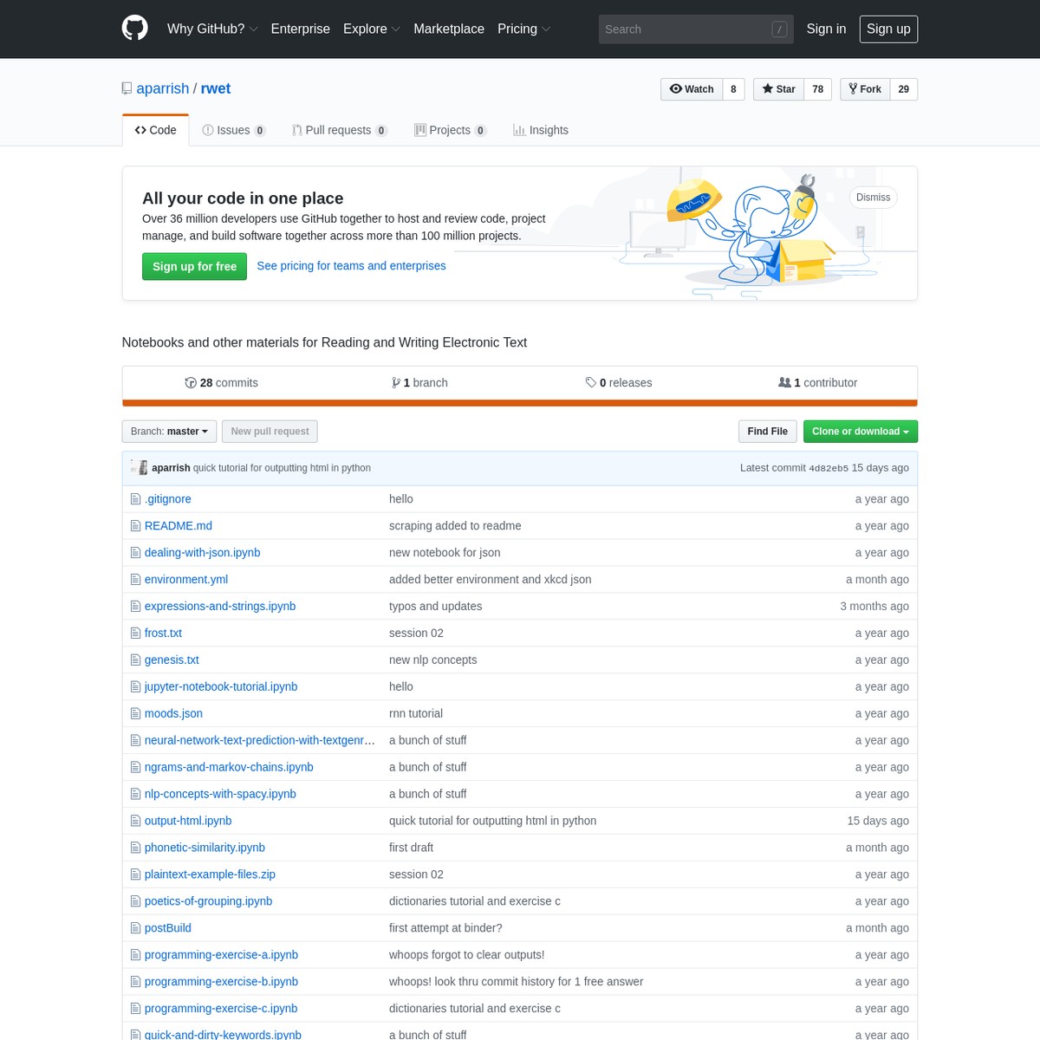Click the forks count 29
Viewport: 1040px width, 1040px height.
[904, 89]
